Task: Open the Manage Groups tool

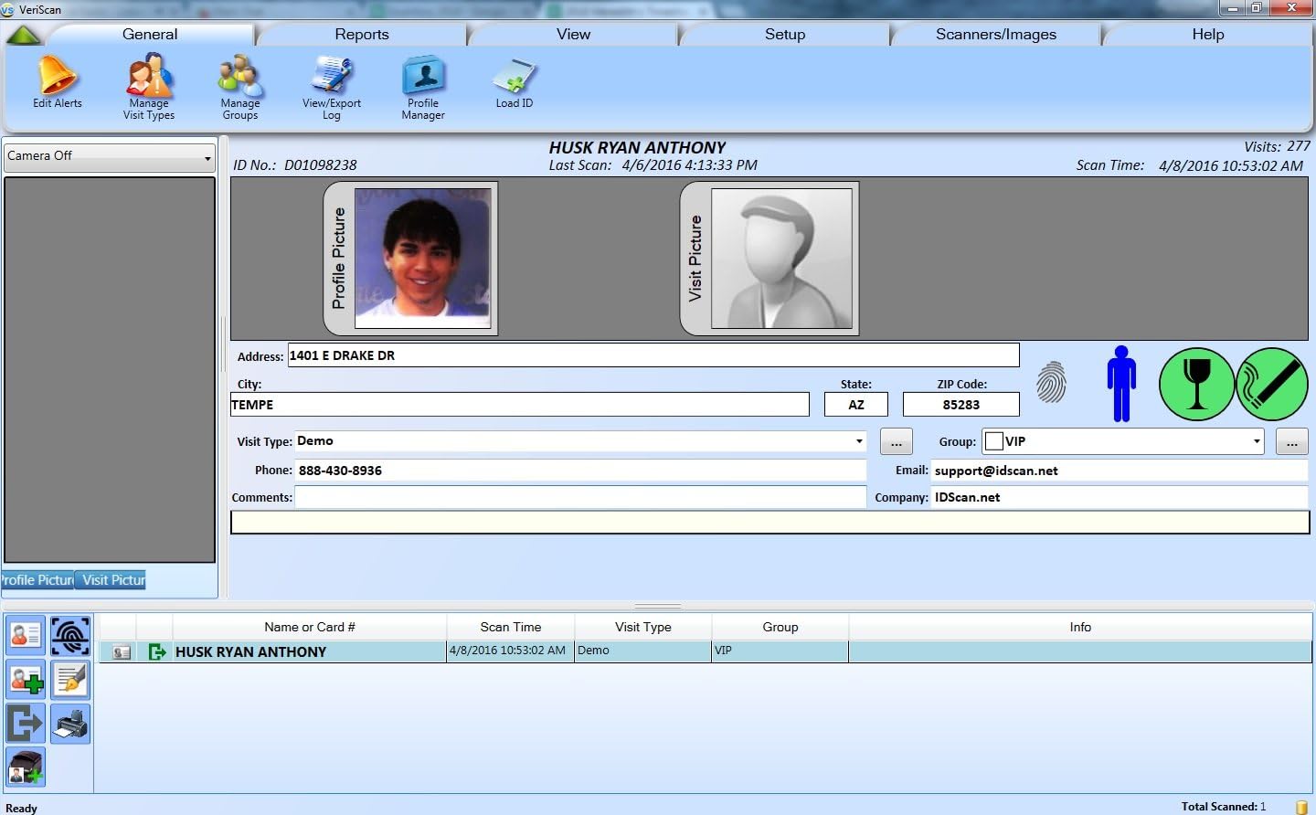Action: pos(239,82)
